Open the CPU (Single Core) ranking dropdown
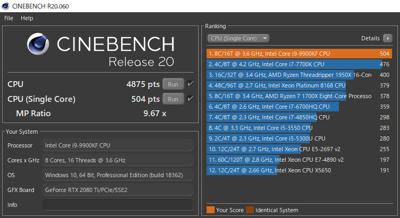 coord(238,38)
